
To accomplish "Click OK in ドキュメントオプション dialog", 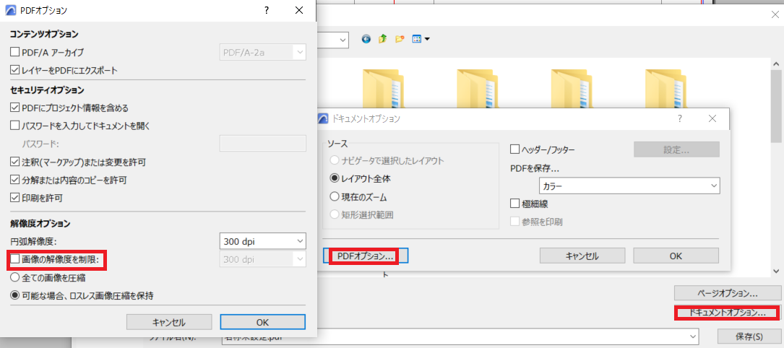I will pyautogui.click(x=676, y=256).
